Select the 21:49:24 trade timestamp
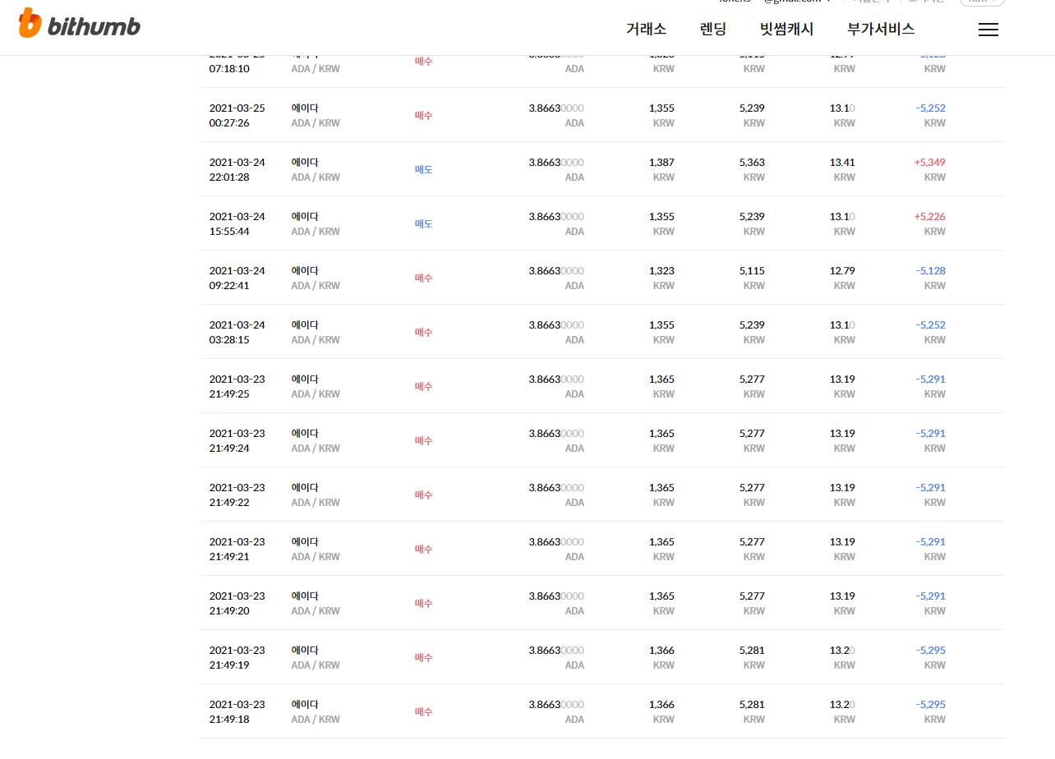 (x=229, y=448)
